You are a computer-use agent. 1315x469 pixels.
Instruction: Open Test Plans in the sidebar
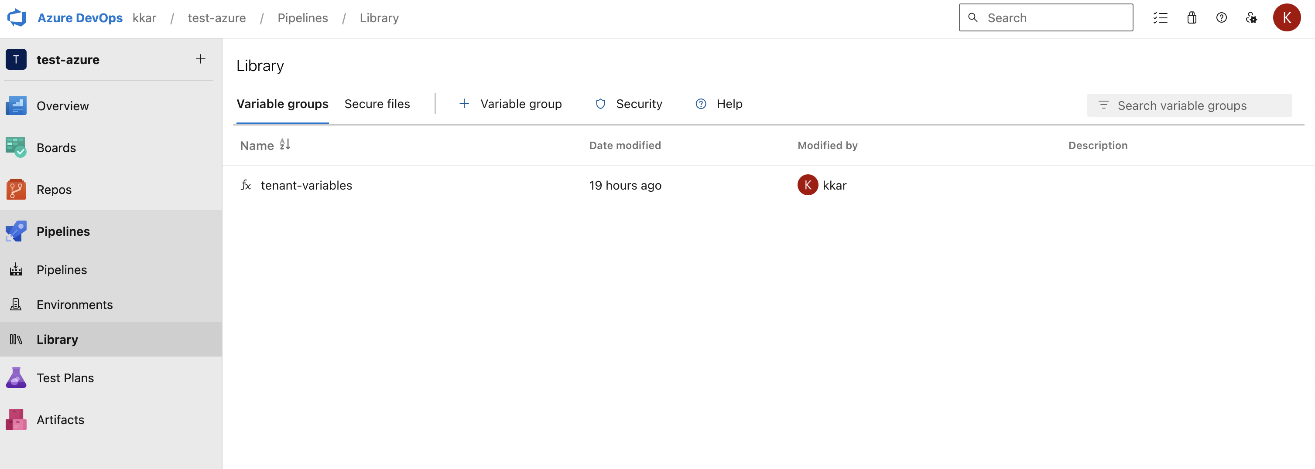(x=65, y=378)
